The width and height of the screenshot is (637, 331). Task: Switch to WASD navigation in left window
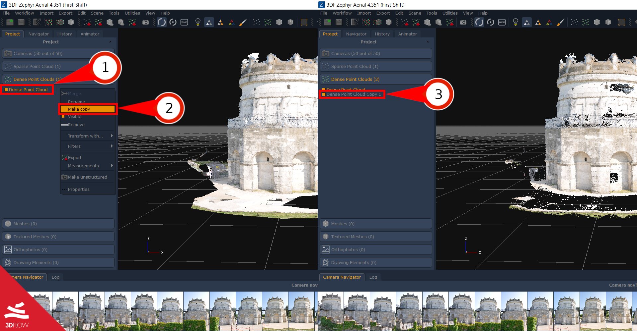(184, 22)
